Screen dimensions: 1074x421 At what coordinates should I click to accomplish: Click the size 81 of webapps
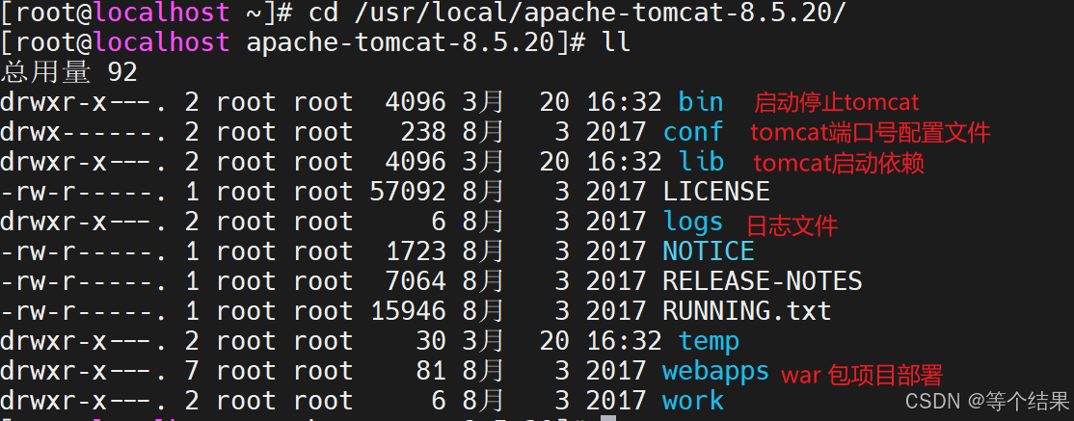click(x=430, y=371)
